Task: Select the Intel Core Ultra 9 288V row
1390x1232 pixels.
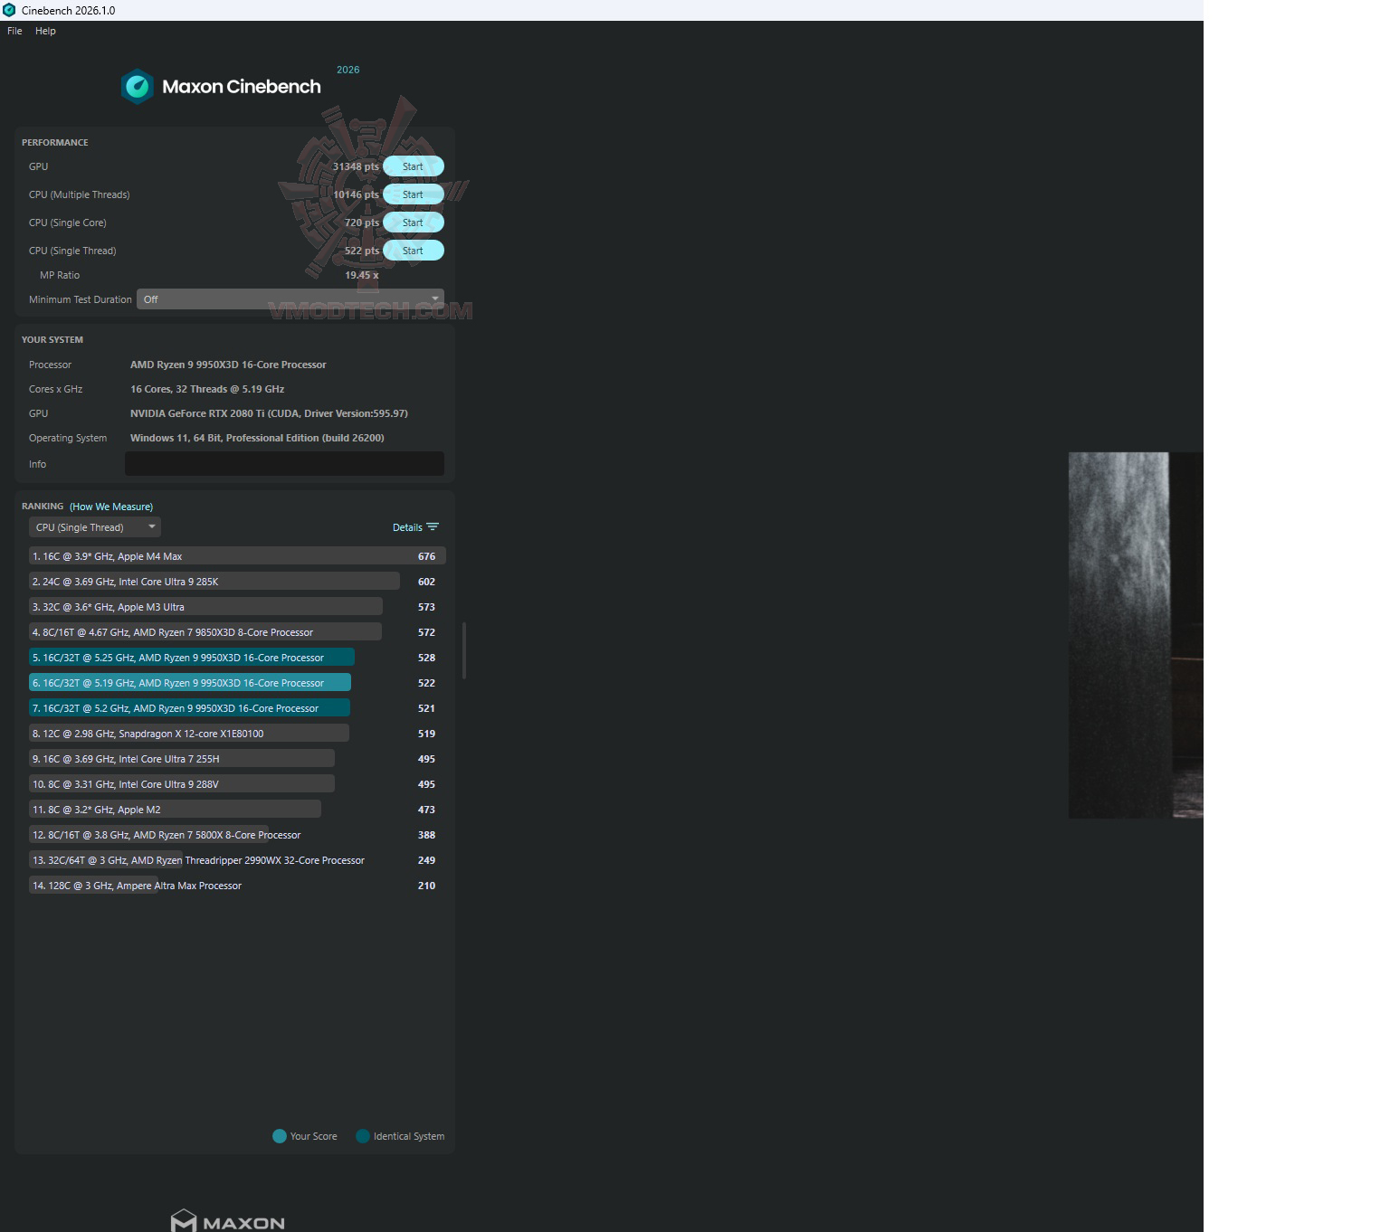Action: [237, 784]
